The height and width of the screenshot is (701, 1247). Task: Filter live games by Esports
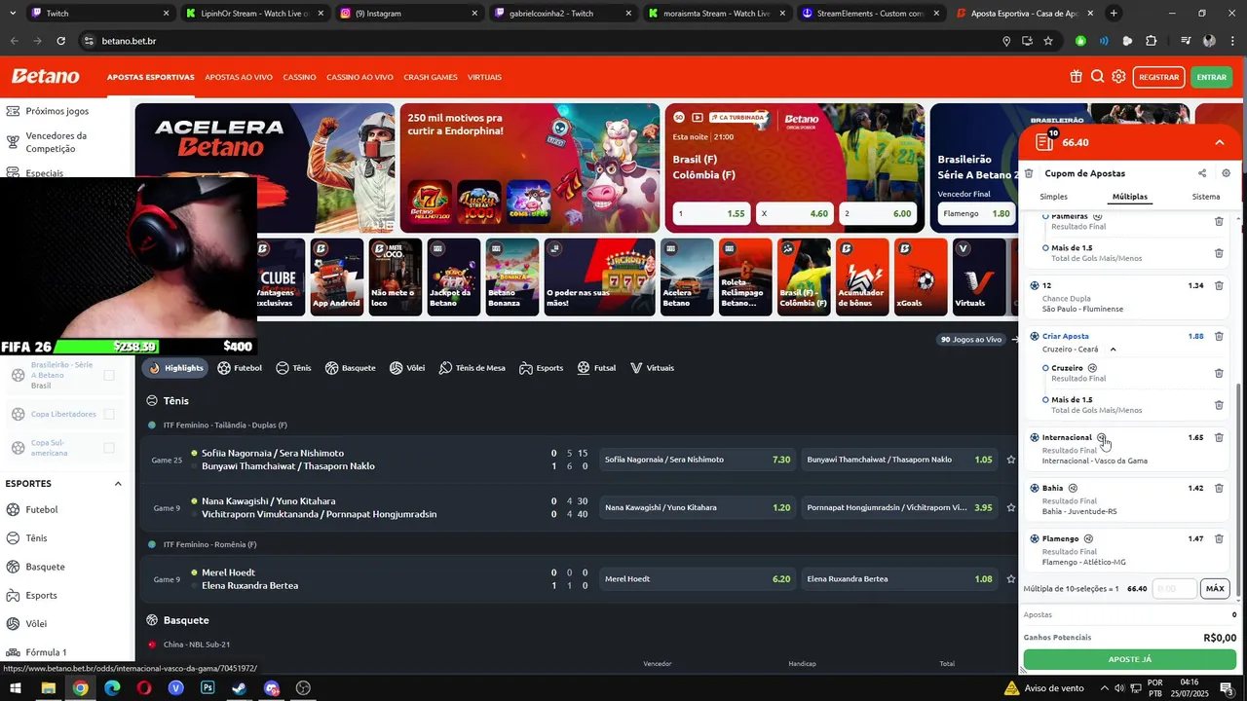(542, 368)
